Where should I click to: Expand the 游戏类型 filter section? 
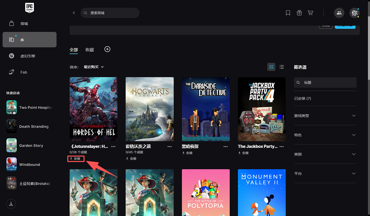click(x=325, y=116)
